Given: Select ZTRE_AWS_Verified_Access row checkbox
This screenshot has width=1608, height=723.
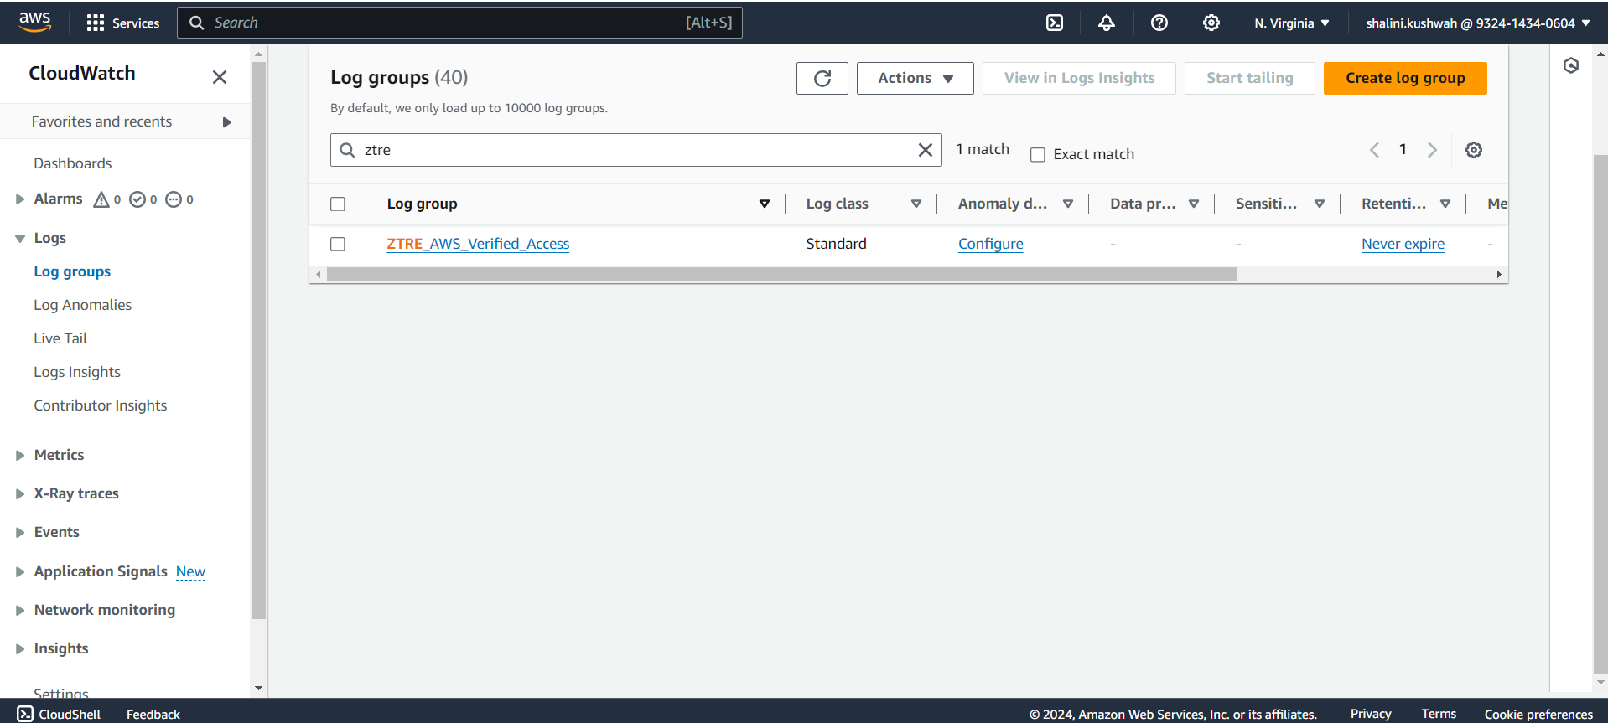Looking at the screenshot, I should 338,245.
